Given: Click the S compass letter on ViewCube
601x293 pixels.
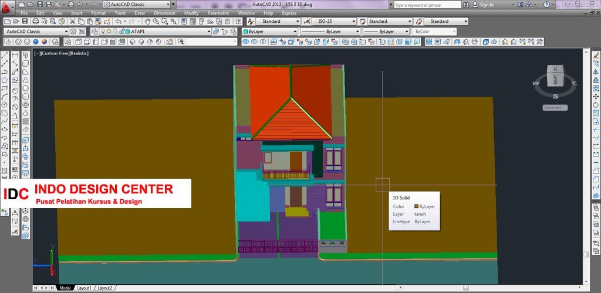Looking at the screenshot, I should 555,96.
